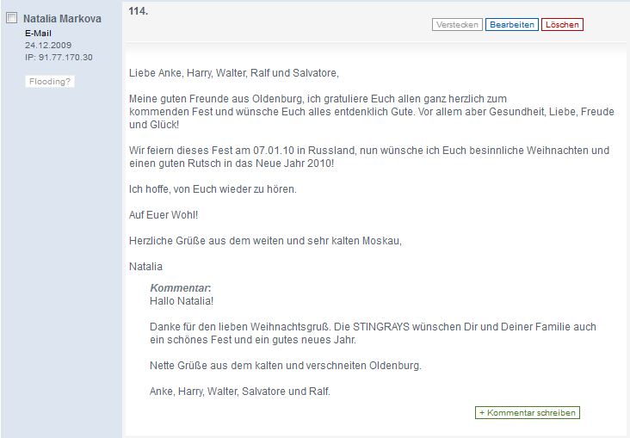630x438 pixels.
Task: Click the line 'Herzliche Grüße aus dem weiten und sehr kalten Moskau,'
Action: [x=265, y=241]
